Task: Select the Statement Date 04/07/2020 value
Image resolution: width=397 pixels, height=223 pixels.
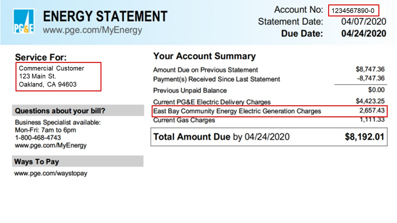Action: pyautogui.click(x=364, y=22)
